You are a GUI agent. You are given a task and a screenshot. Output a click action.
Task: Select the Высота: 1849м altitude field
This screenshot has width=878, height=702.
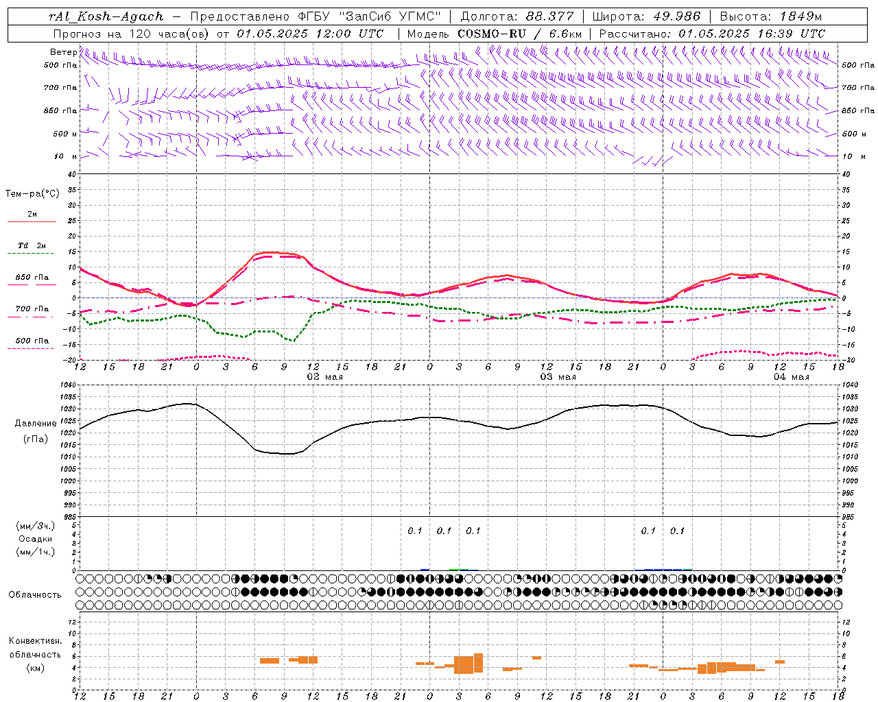click(771, 16)
